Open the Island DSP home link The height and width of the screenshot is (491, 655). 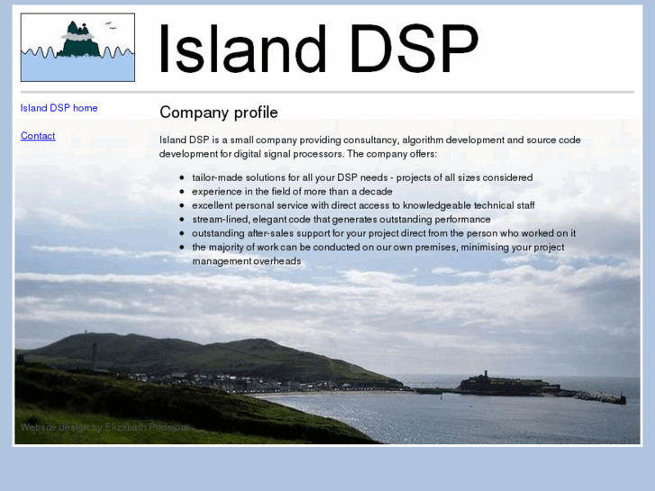click(x=59, y=108)
